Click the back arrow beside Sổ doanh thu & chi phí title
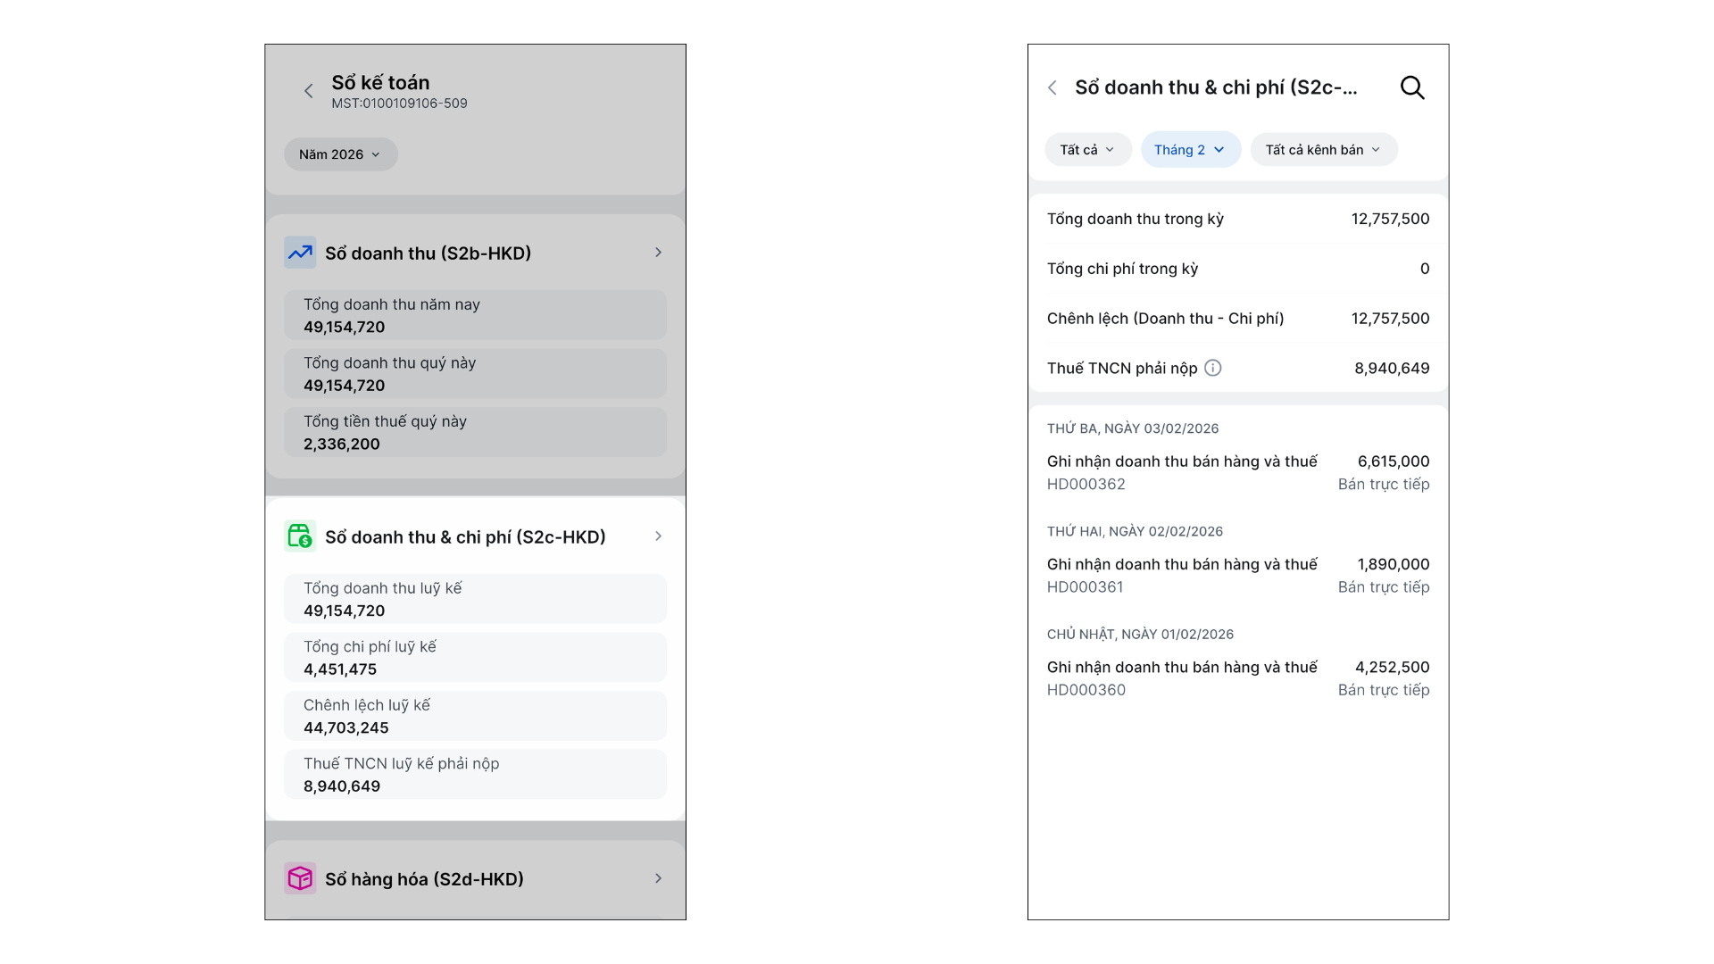 1053,87
